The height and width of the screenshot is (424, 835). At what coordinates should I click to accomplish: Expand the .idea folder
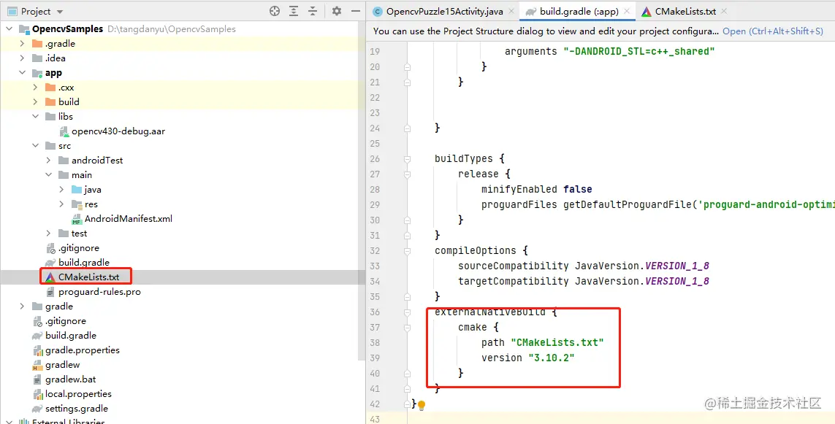pos(22,58)
